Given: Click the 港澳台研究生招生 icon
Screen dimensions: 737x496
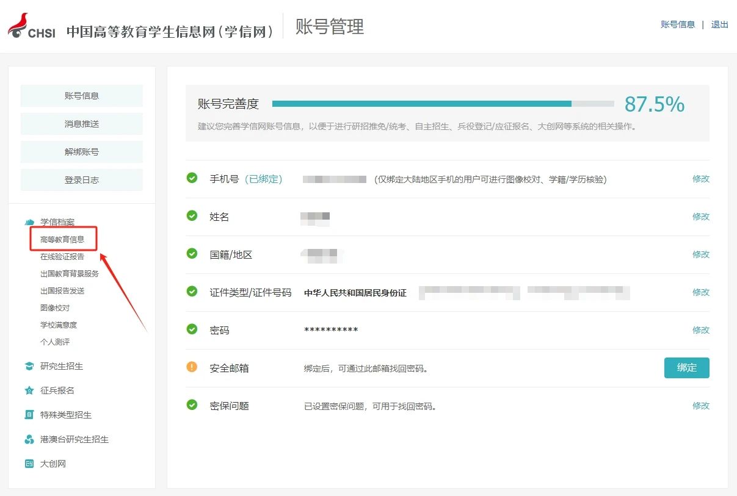Looking at the screenshot, I should click(29, 440).
